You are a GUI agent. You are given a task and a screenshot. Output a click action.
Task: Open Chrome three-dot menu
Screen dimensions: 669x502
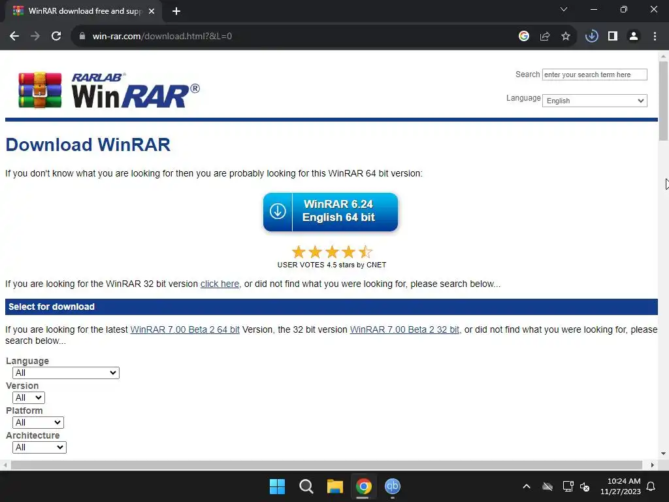coord(655,37)
